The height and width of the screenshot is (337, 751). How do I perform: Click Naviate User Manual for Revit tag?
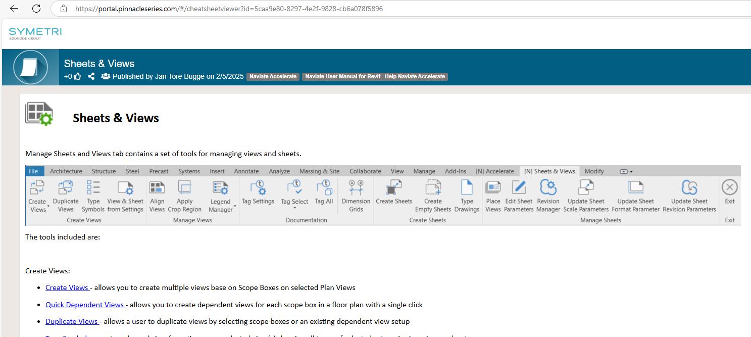point(375,77)
